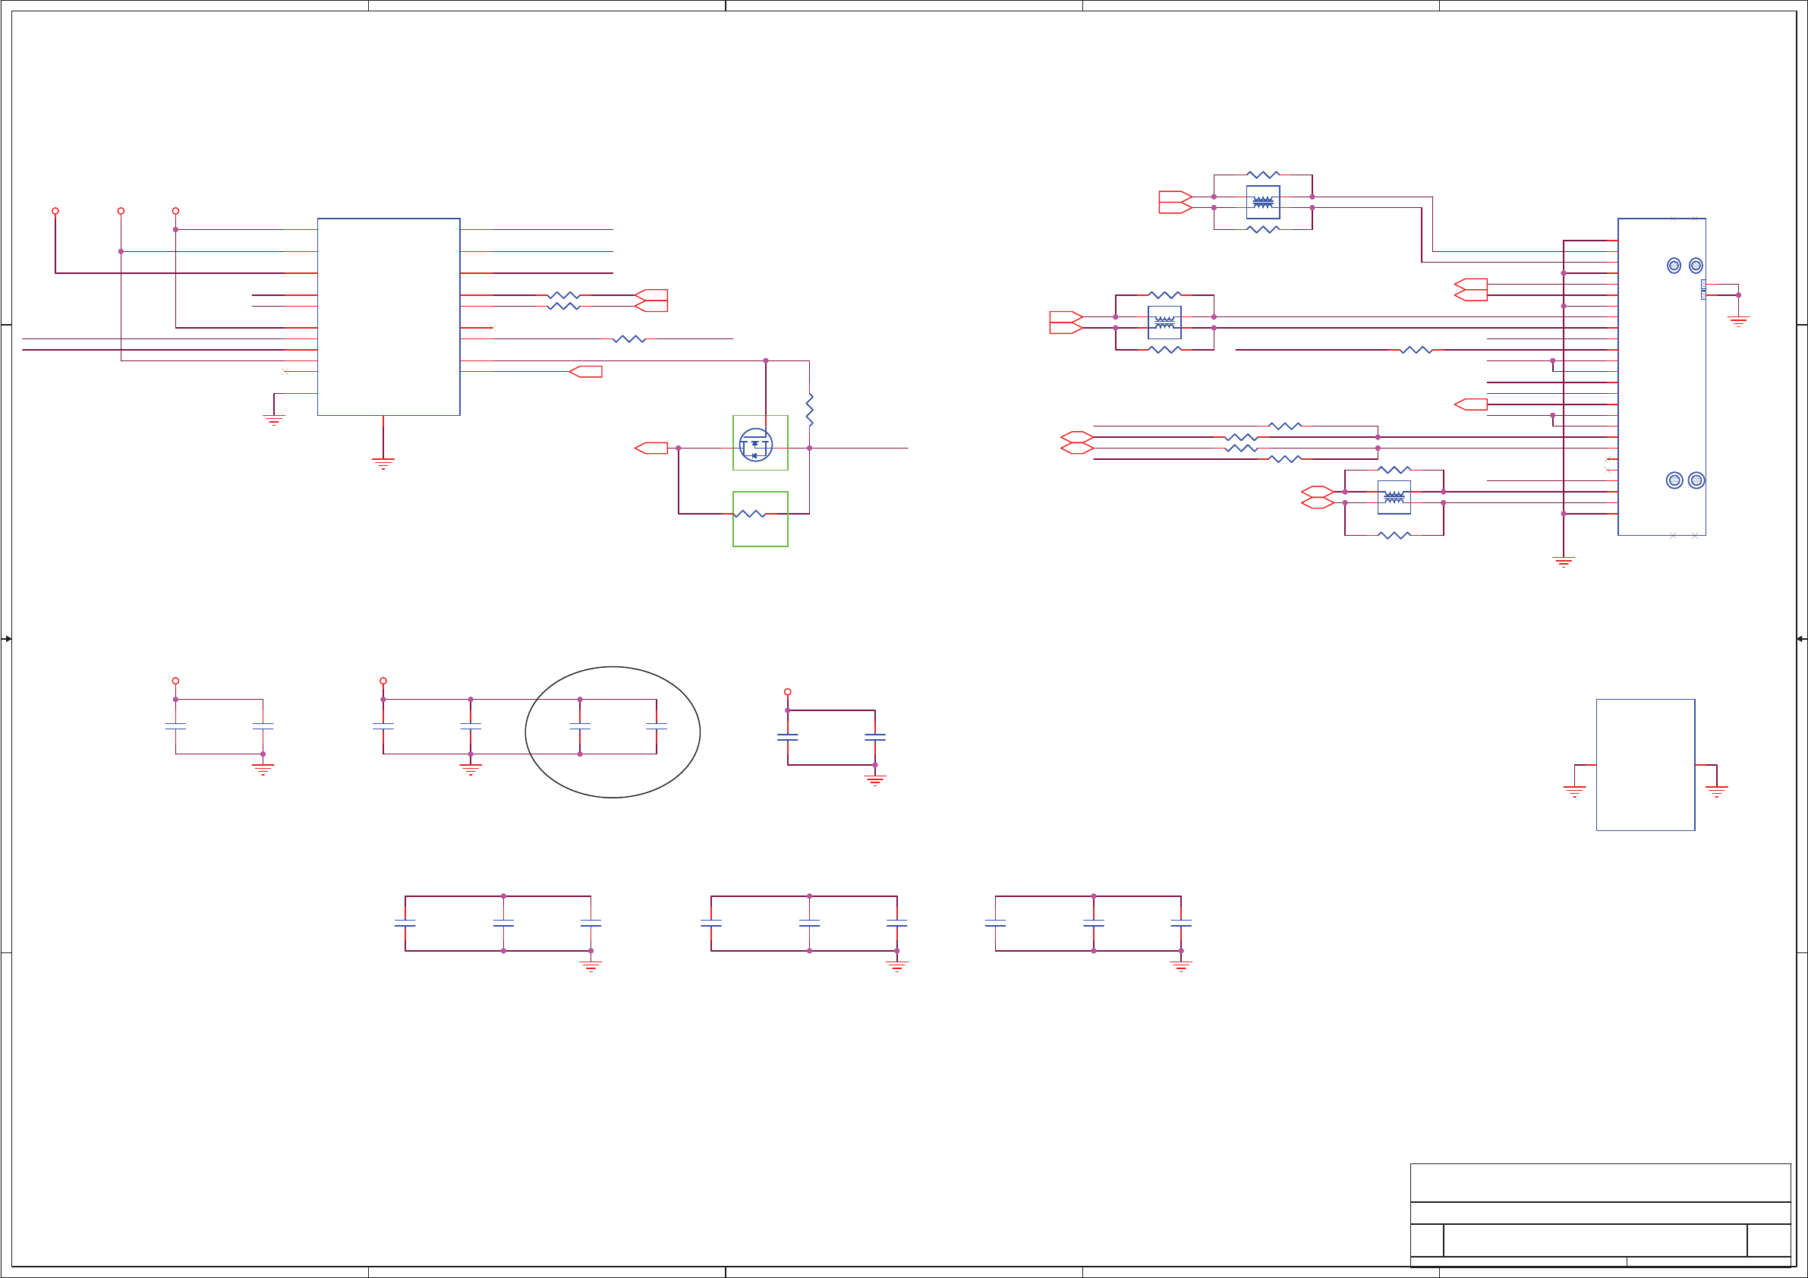Select the empty blue component box at bottom right
1808x1278 pixels.
1645,763
